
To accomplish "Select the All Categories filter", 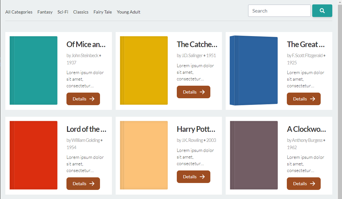I will (x=19, y=12).
